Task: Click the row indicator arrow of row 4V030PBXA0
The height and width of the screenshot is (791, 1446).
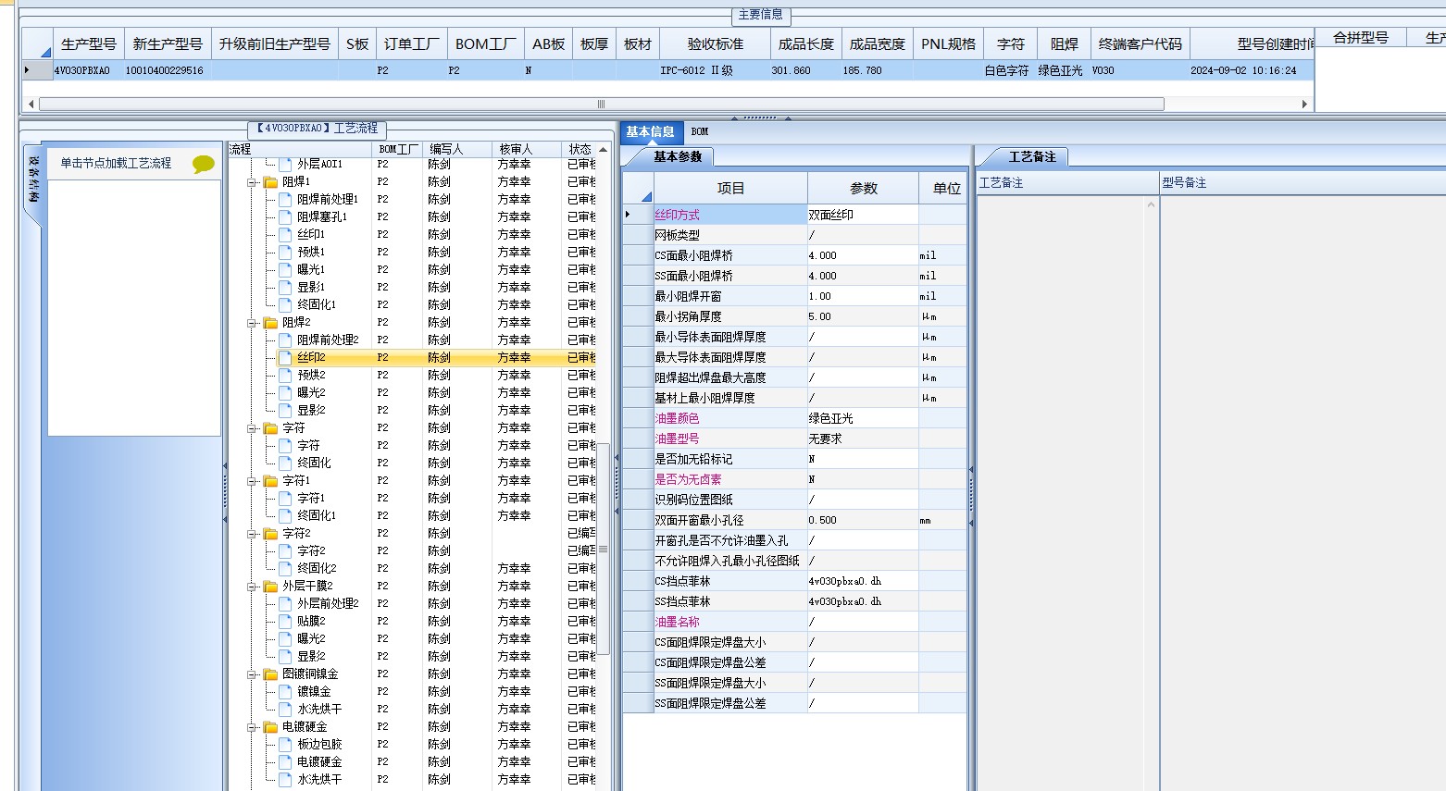Action: coord(27,70)
